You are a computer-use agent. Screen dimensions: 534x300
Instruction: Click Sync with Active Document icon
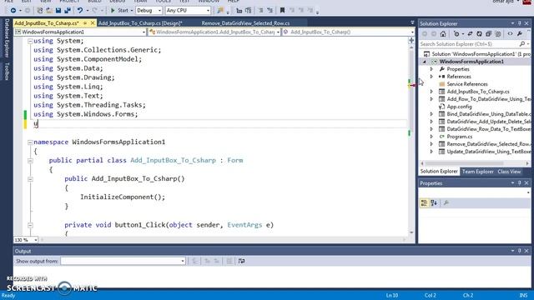coord(470,33)
